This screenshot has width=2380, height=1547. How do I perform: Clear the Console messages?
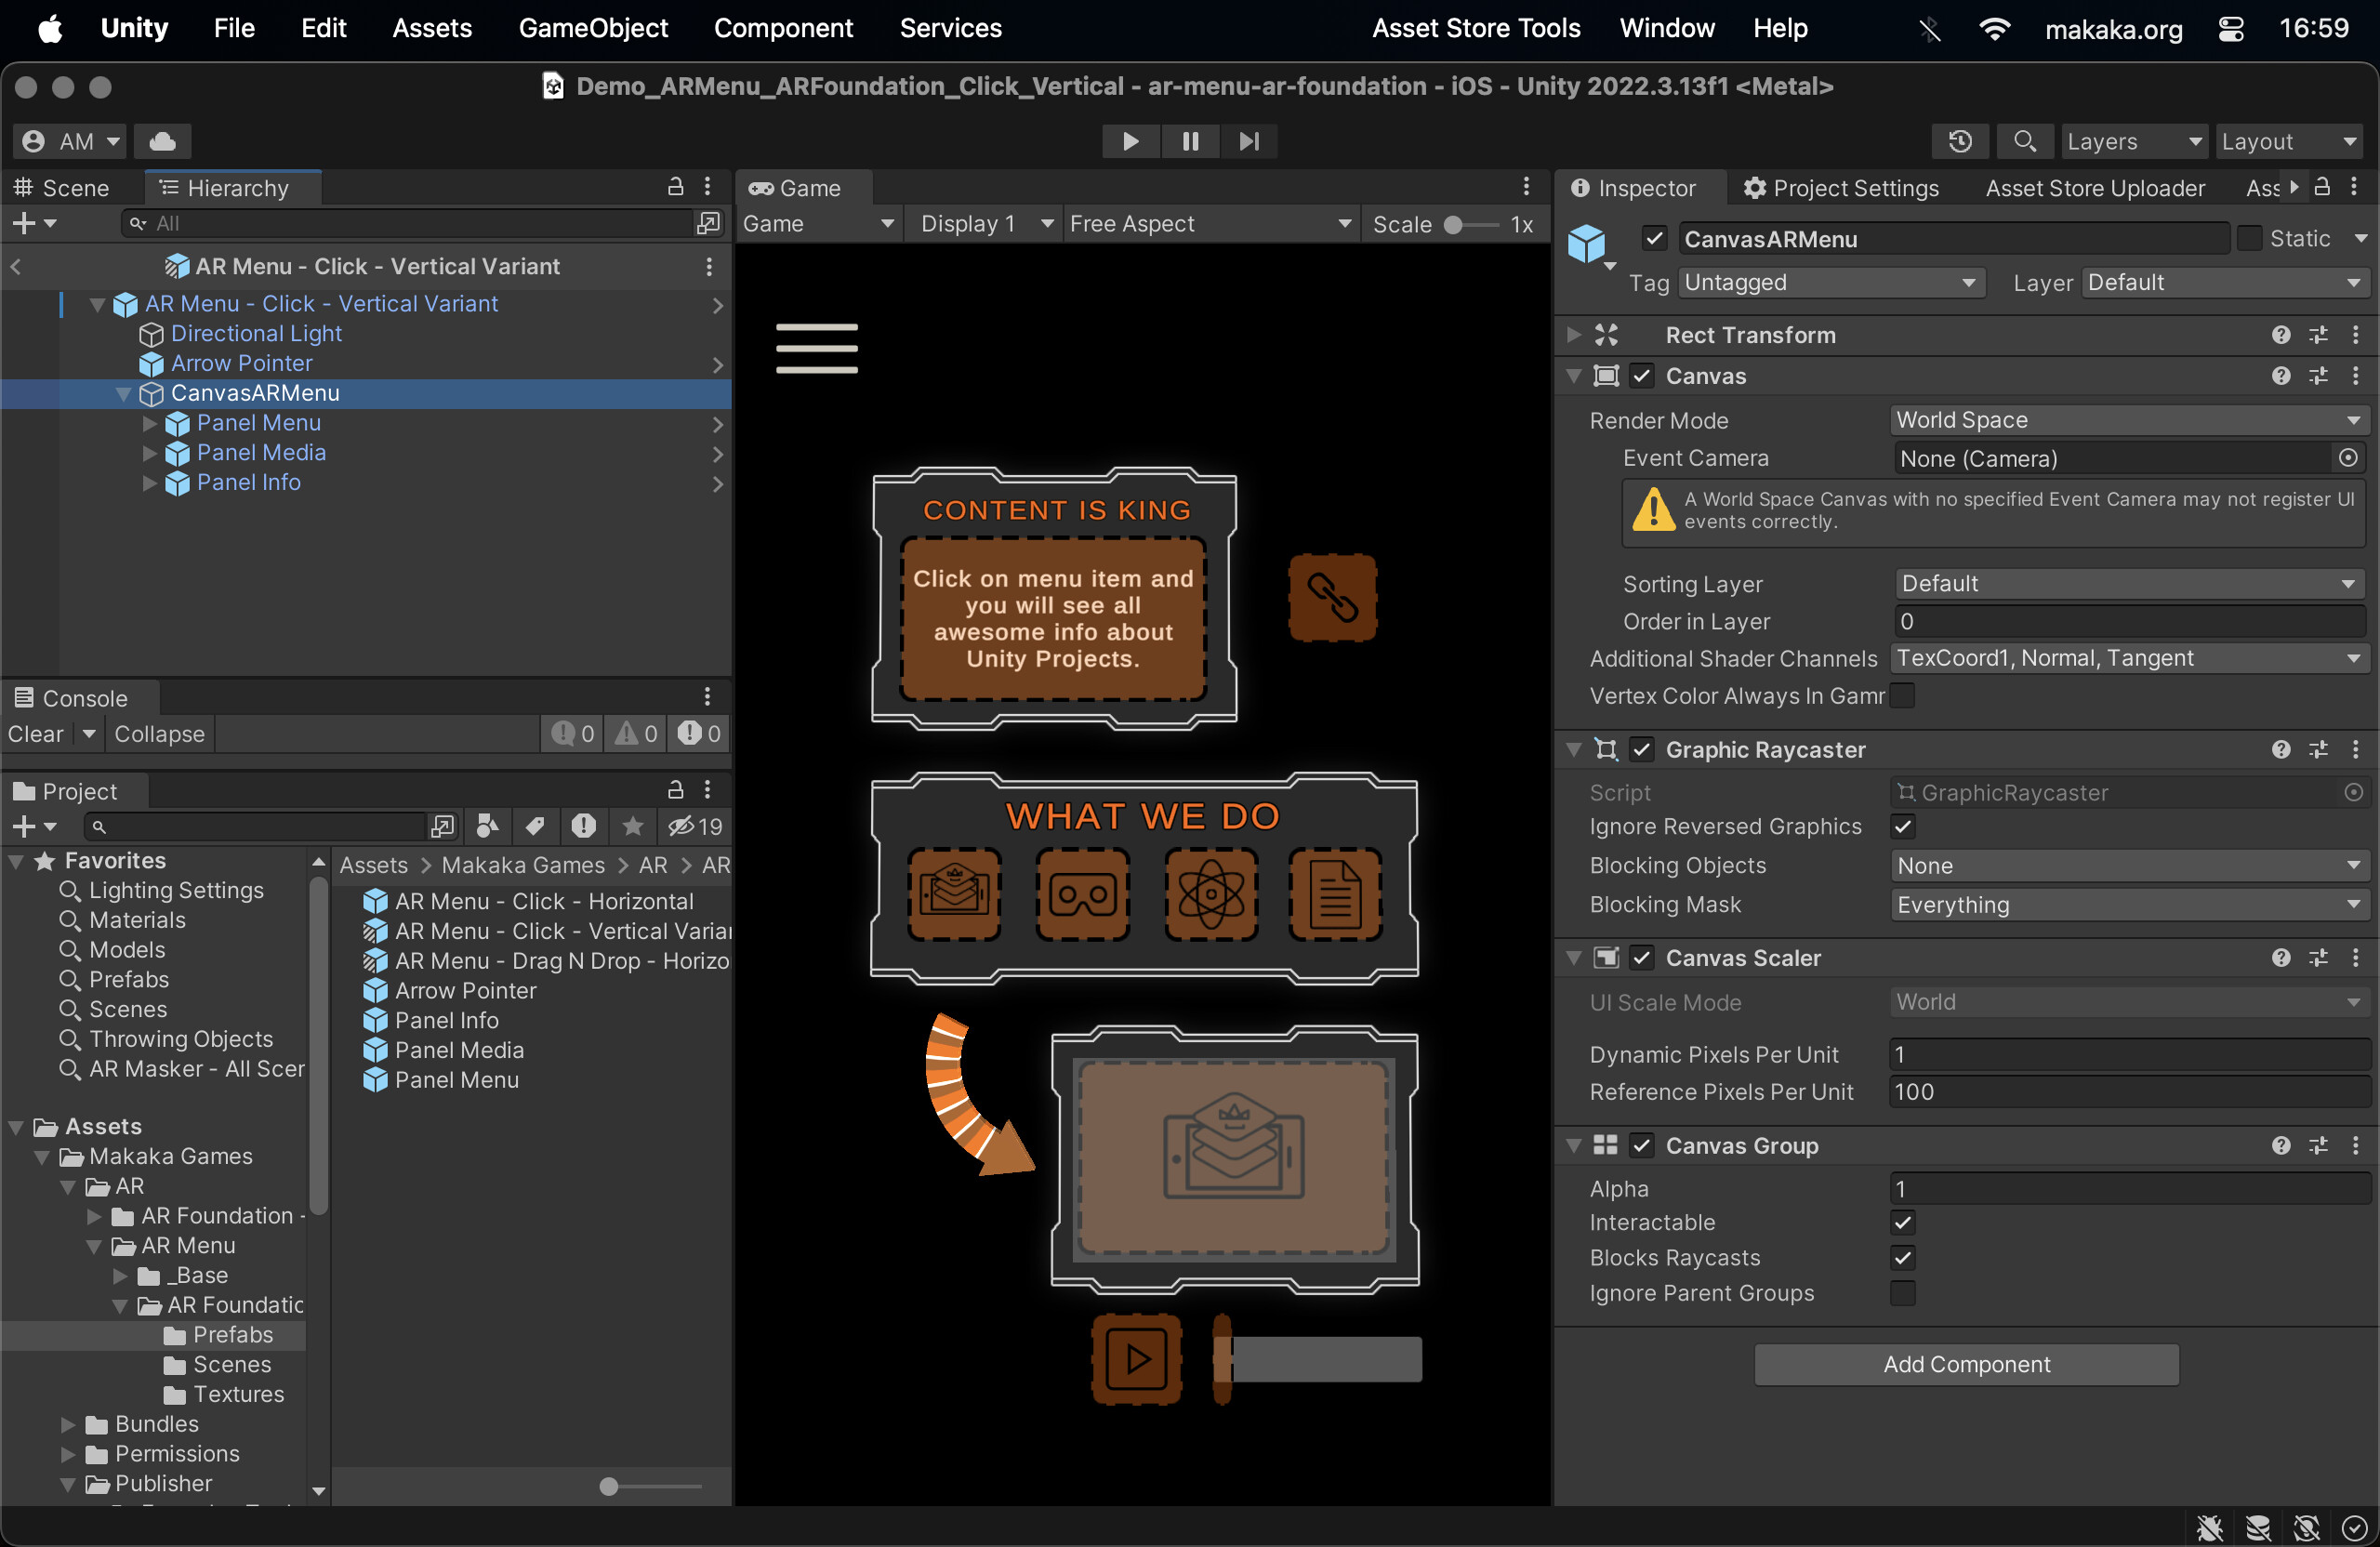point(35,733)
